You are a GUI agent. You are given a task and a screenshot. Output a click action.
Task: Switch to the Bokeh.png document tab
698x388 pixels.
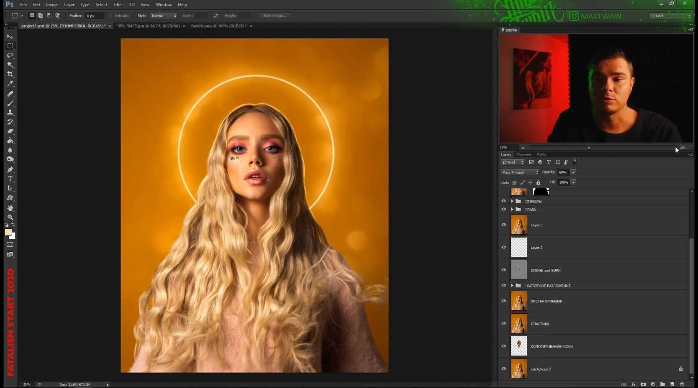tap(219, 26)
